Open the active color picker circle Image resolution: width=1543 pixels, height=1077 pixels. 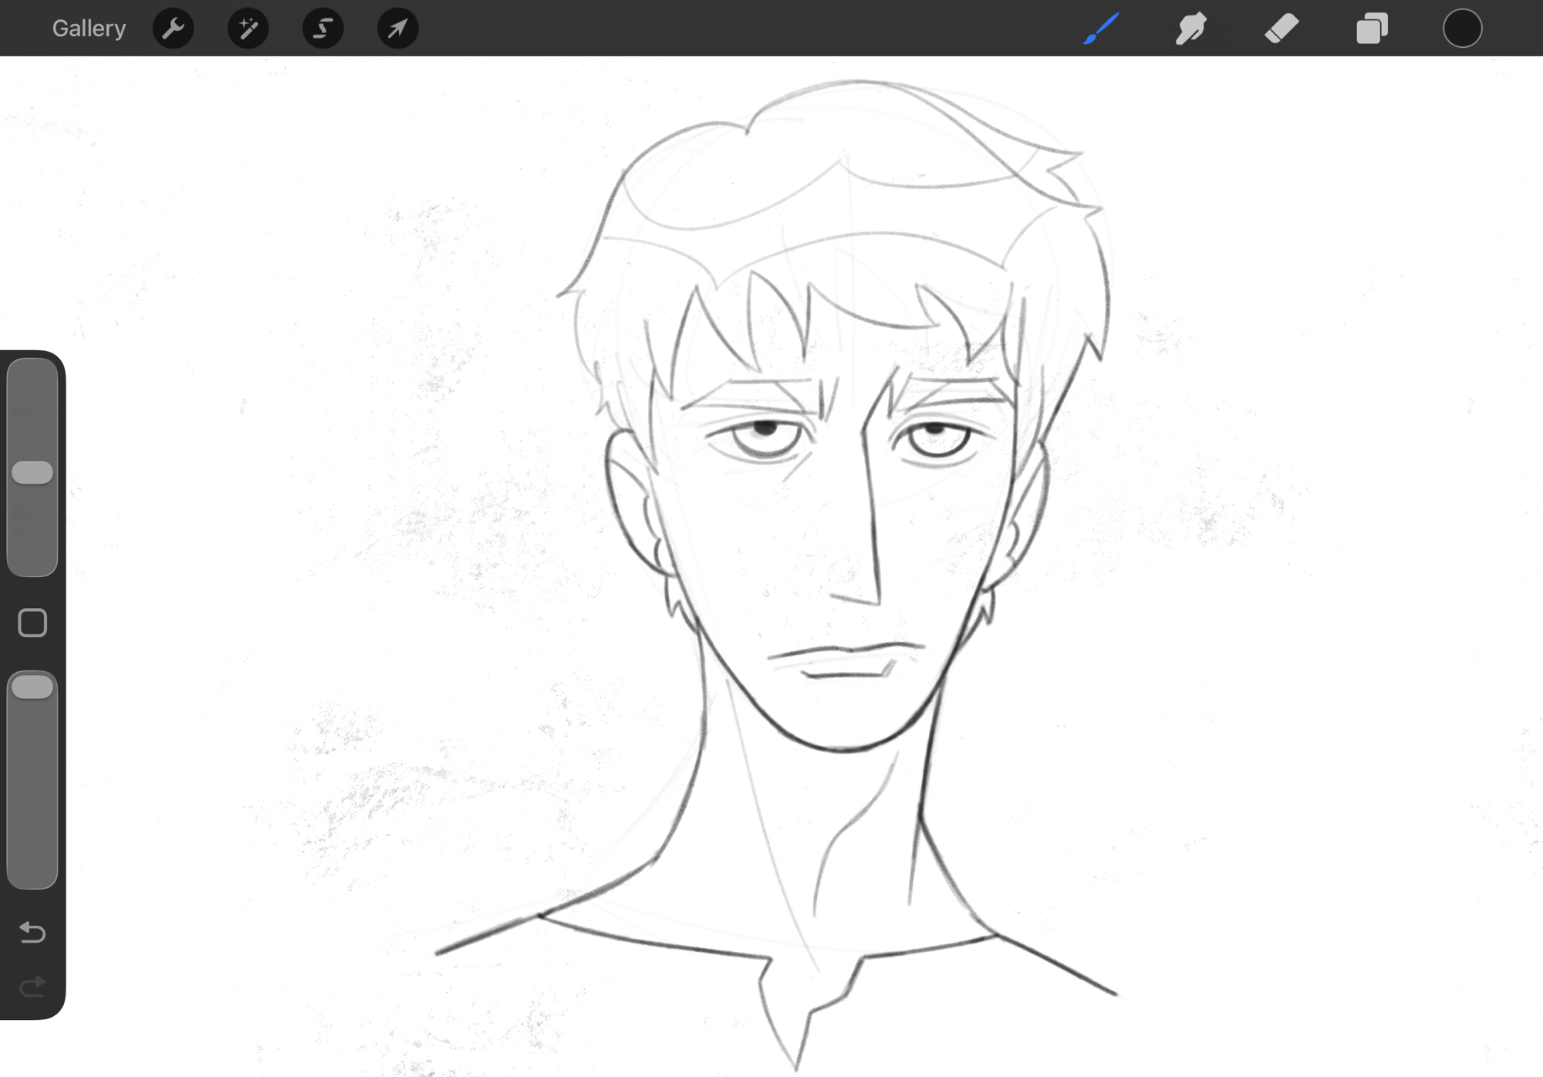coord(1462,29)
